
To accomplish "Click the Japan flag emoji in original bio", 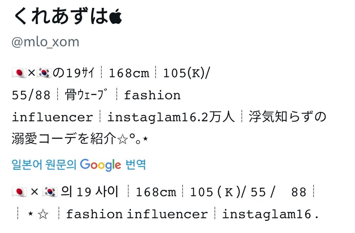I will click(19, 73).
